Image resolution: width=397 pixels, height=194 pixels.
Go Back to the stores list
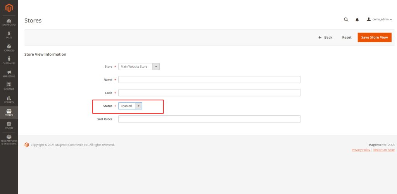coord(325,38)
